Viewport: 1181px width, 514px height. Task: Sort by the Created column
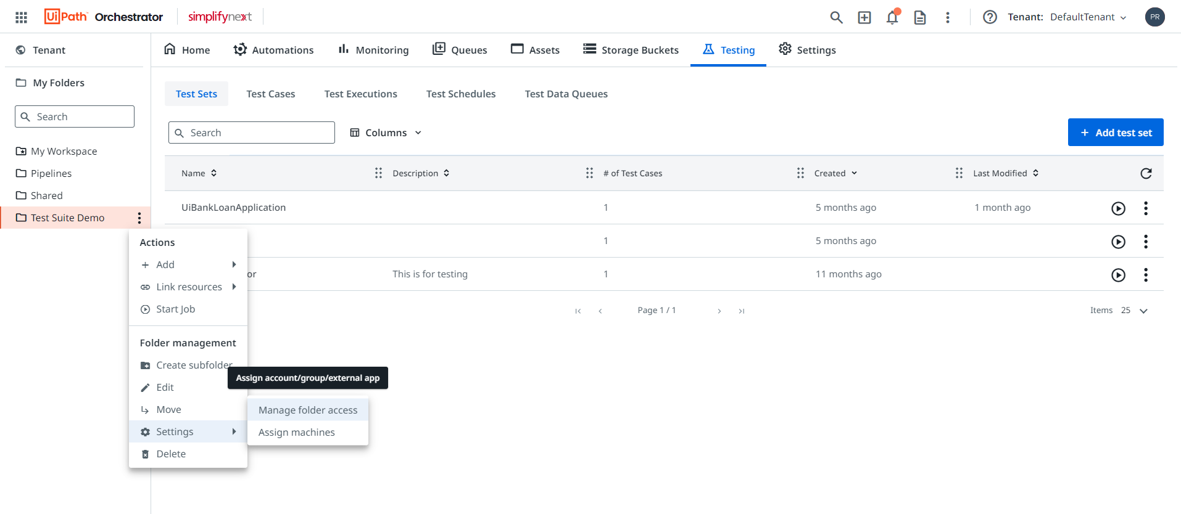pos(836,173)
